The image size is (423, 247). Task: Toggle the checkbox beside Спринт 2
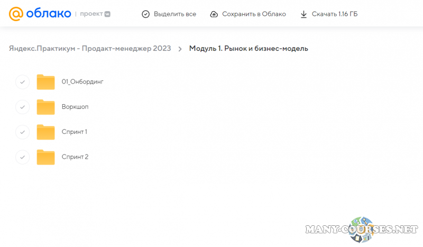[22, 157]
